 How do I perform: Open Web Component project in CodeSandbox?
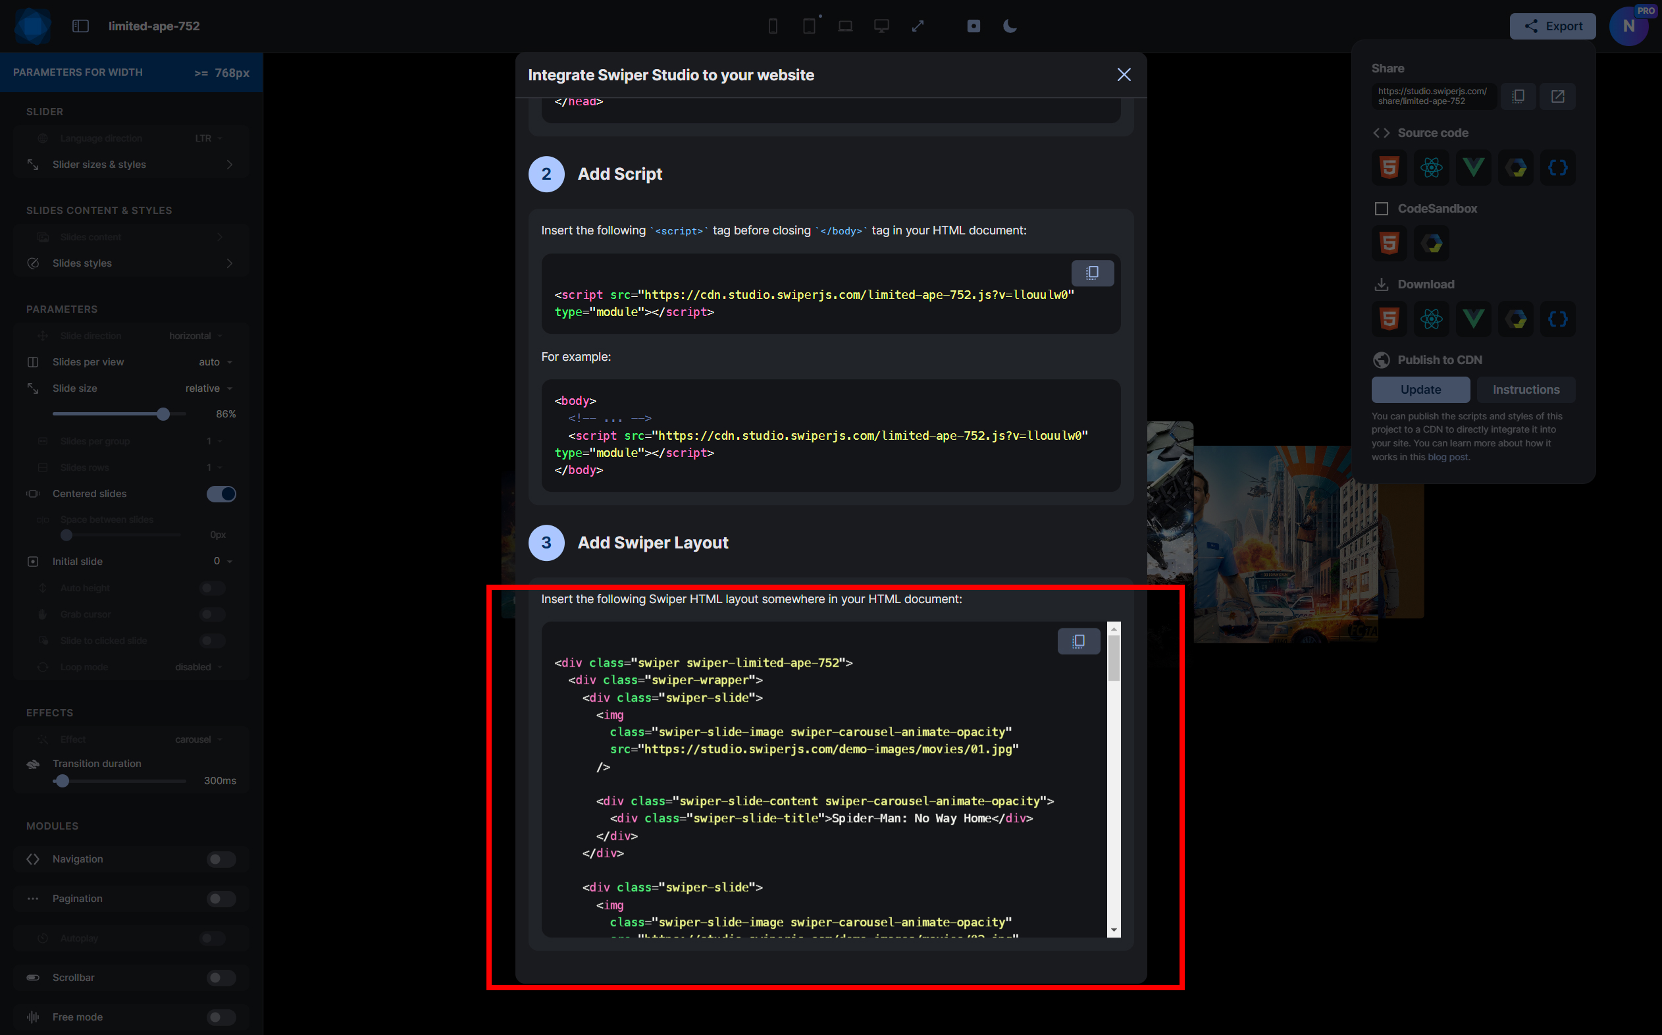click(1432, 243)
